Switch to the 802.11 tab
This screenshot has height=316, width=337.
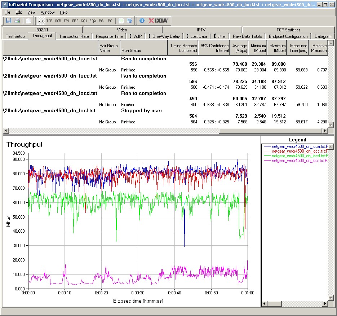coord(42,30)
